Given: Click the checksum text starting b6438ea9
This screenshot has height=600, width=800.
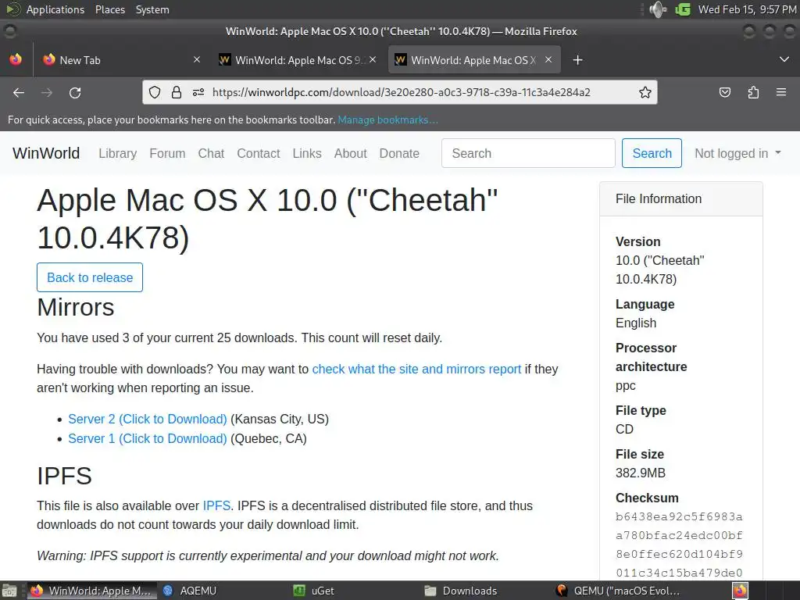Looking at the screenshot, I should pyautogui.click(x=679, y=545).
